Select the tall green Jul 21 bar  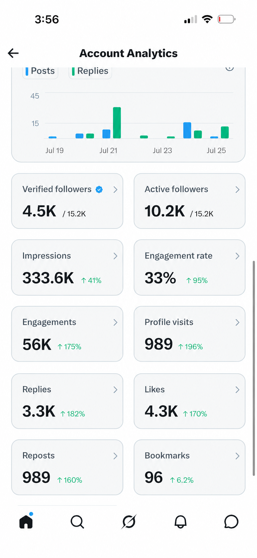117,123
